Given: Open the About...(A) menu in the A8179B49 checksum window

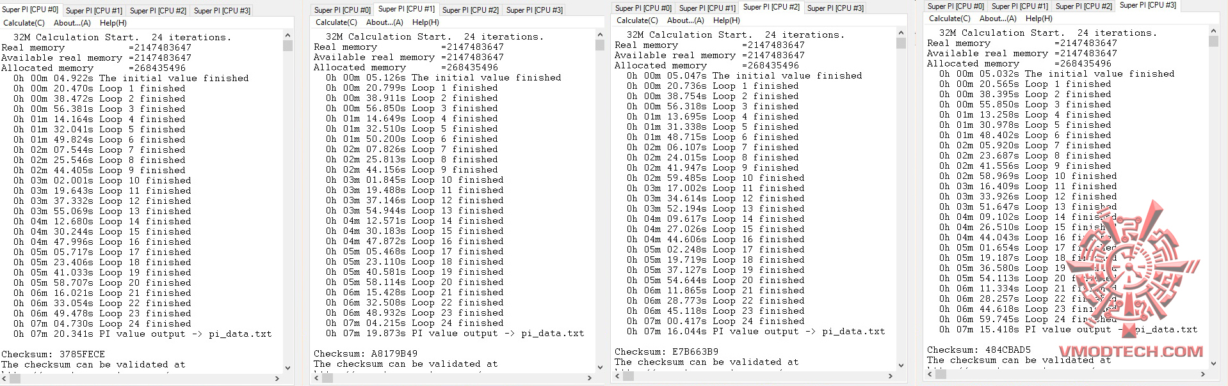Looking at the screenshot, I should click(x=384, y=22).
